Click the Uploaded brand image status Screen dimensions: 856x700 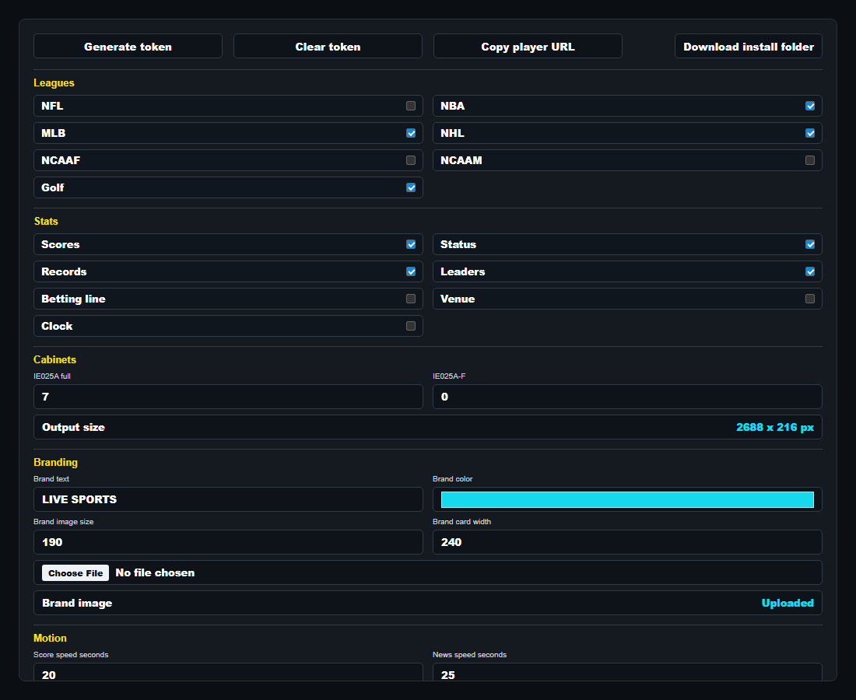tap(788, 603)
